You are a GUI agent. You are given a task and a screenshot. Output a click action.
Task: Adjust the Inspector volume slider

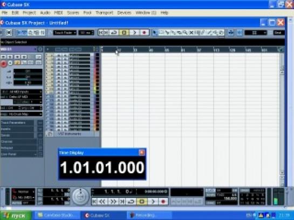coord(28,71)
